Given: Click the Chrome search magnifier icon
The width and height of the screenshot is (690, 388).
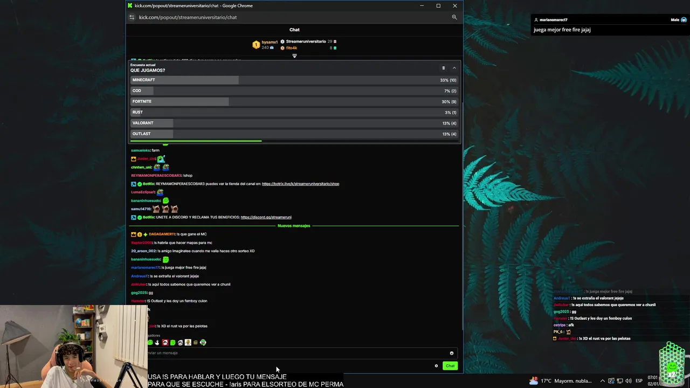Looking at the screenshot, I should [454, 17].
